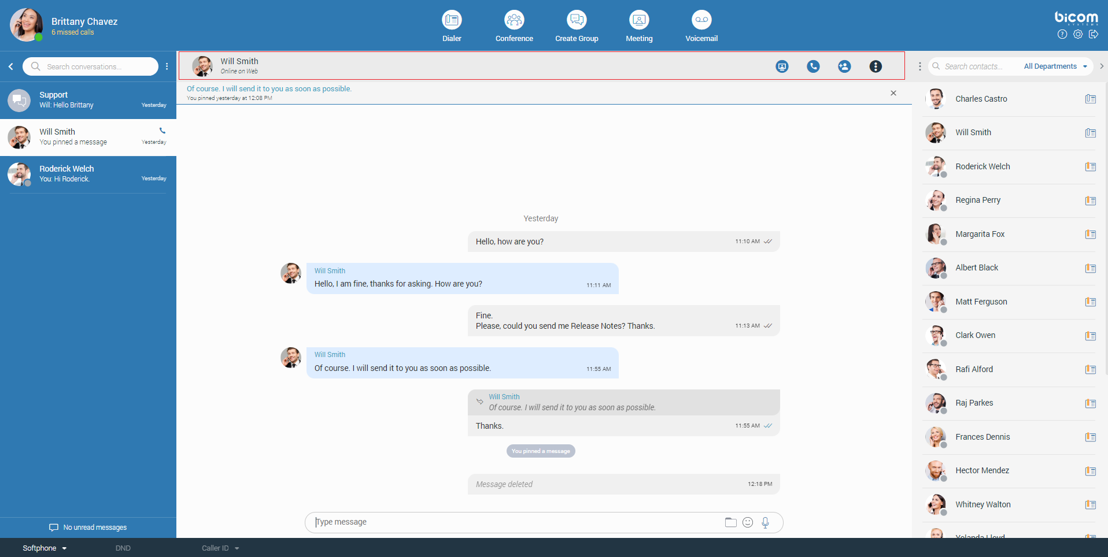Click Will Smith avatar in chat header
Screen dimensions: 1108x557
(x=202, y=66)
